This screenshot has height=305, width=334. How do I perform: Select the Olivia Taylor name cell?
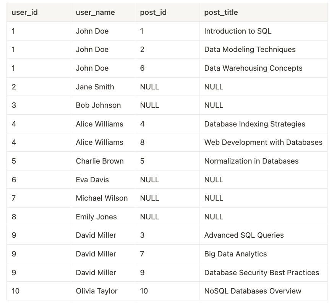tap(97, 291)
